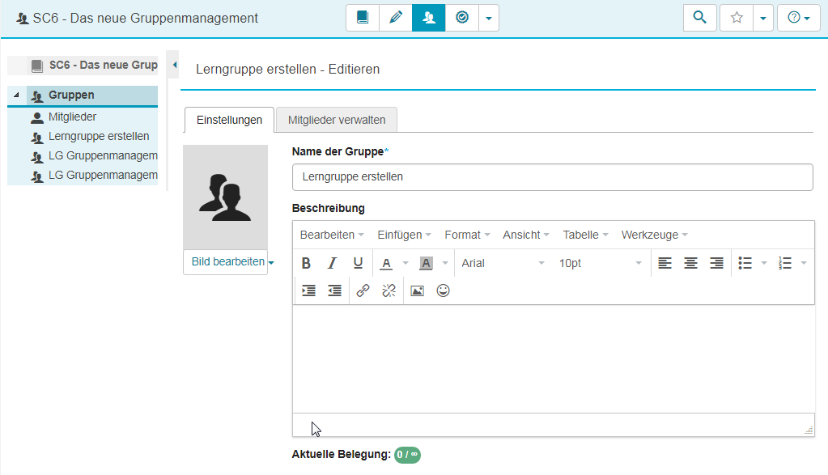
Task: Click the star favorites icon
Action: (x=737, y=18)
